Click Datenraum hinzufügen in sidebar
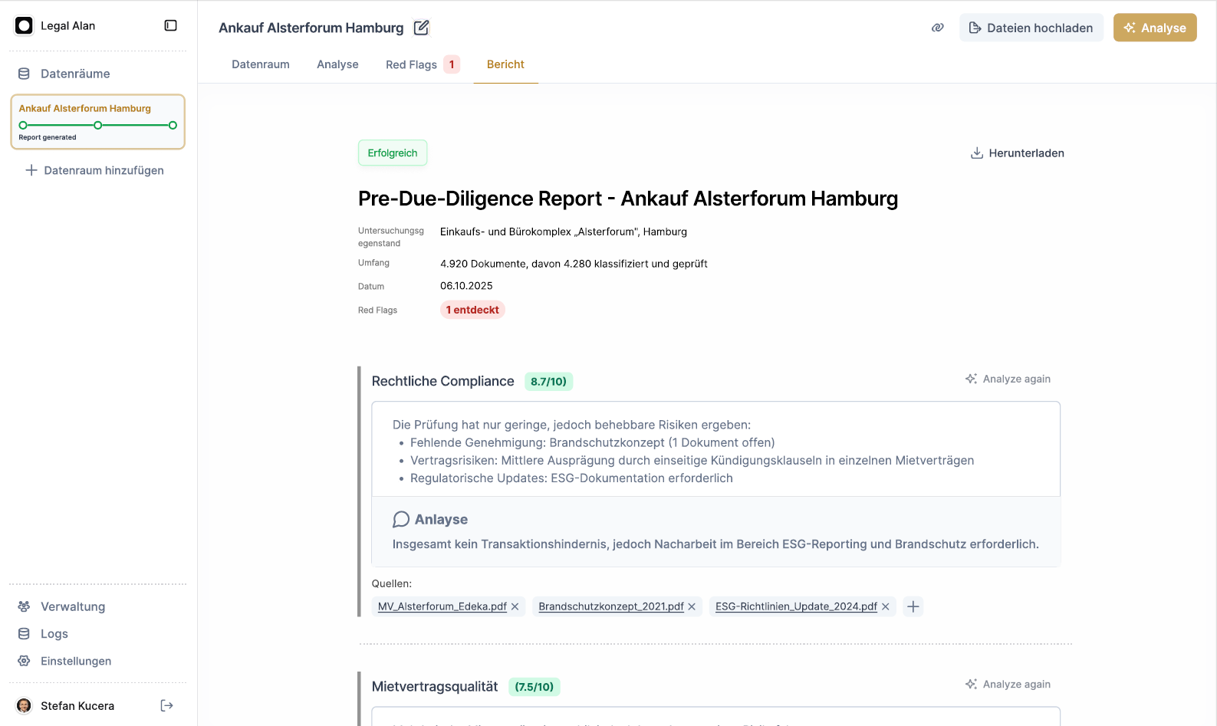Viewport: 1217px width, 726px height. (95, 170)
